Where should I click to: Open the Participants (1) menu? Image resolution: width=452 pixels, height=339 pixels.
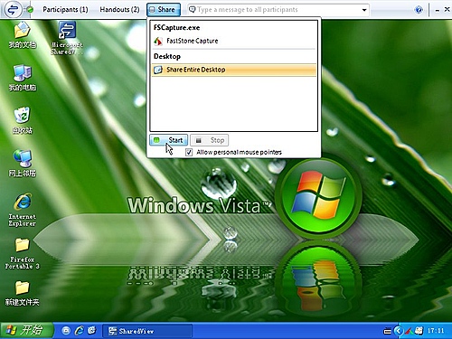(x=65, y=10)
